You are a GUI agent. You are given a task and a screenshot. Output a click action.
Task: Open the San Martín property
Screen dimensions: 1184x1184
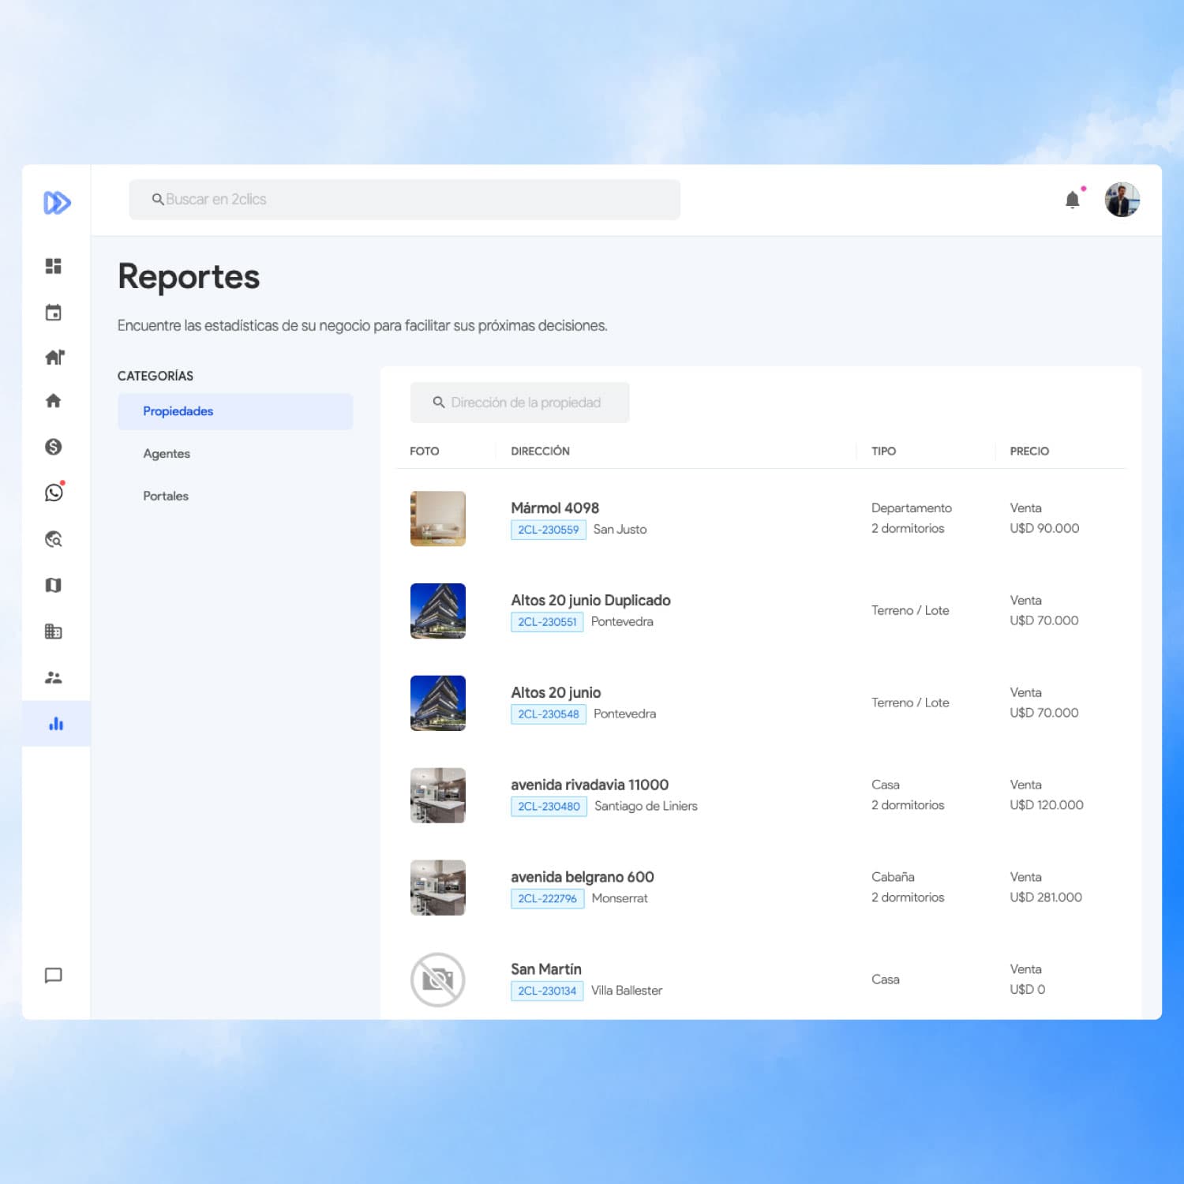(546, 969)
